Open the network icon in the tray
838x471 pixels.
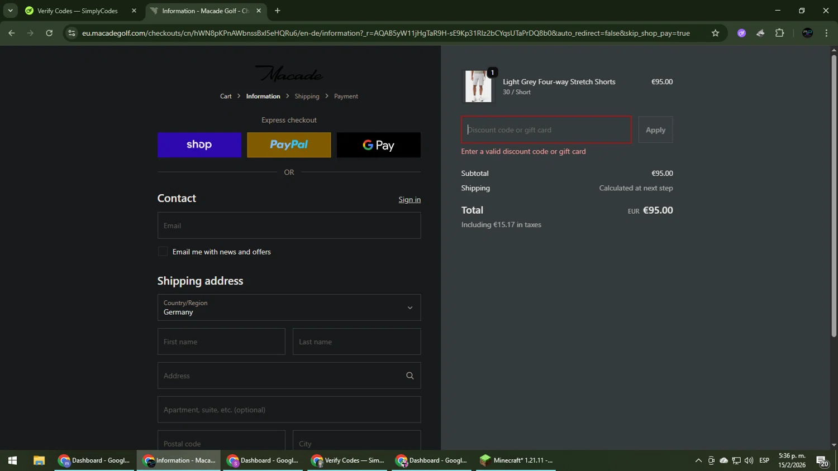click(x=736, y=460)
